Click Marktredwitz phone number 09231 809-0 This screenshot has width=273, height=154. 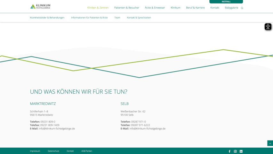pos(48,122)
